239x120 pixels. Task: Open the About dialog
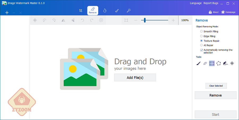click(214, 12)
